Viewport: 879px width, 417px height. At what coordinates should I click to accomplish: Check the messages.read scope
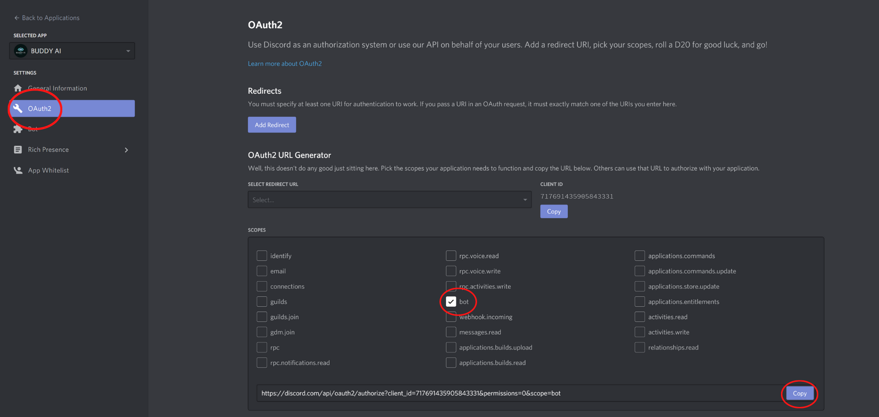pyautogui.click(x=451, y=332)
